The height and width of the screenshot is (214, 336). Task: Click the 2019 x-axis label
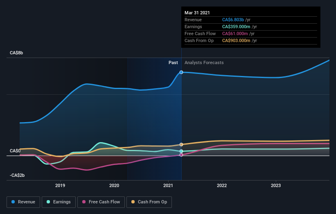(60, 185)
